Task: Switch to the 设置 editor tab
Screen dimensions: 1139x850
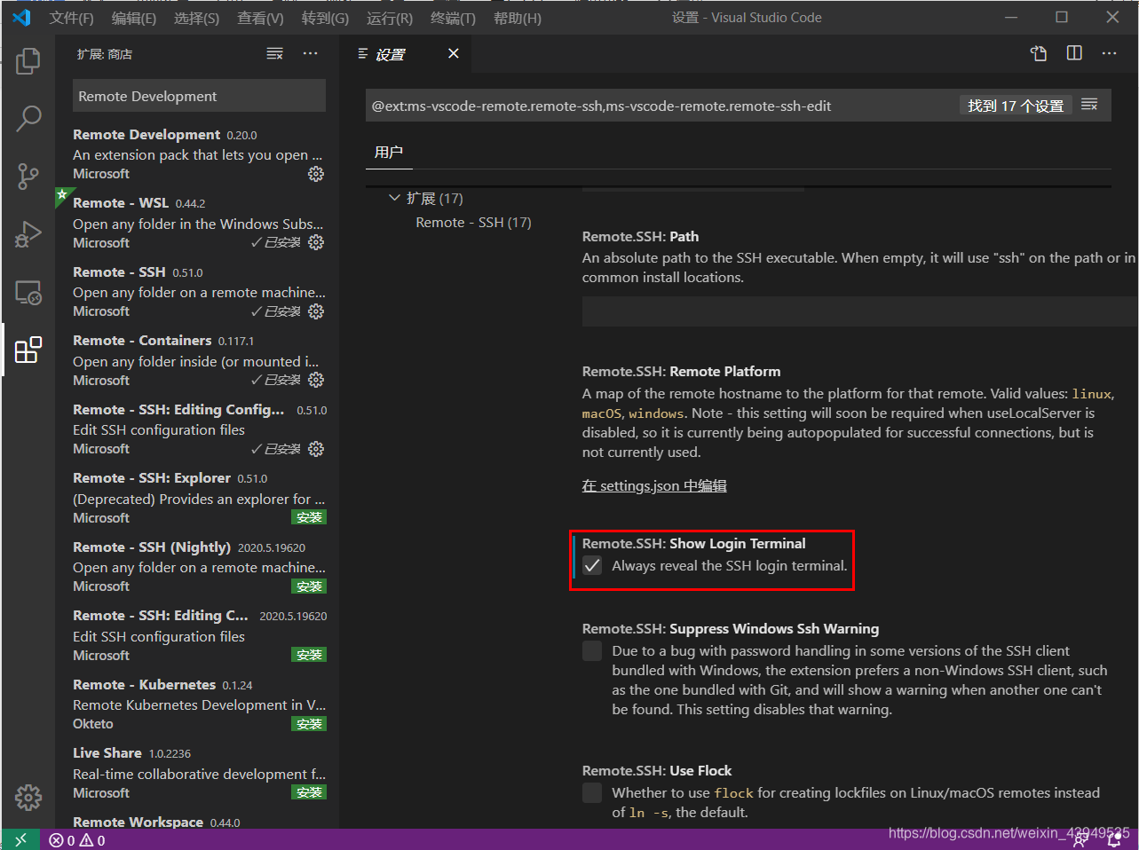Action: pos(390,54)
